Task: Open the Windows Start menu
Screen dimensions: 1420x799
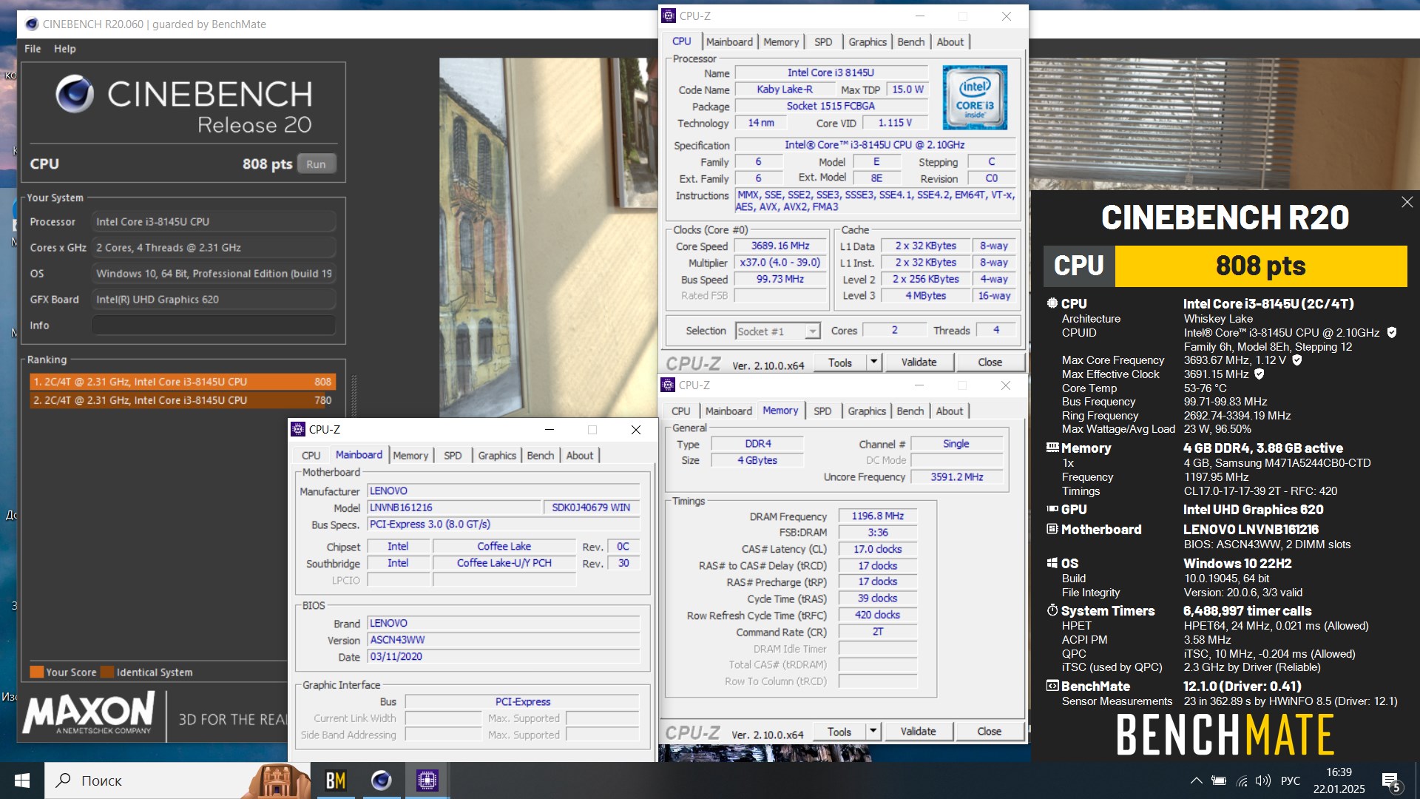Action: tap(22, 781)
